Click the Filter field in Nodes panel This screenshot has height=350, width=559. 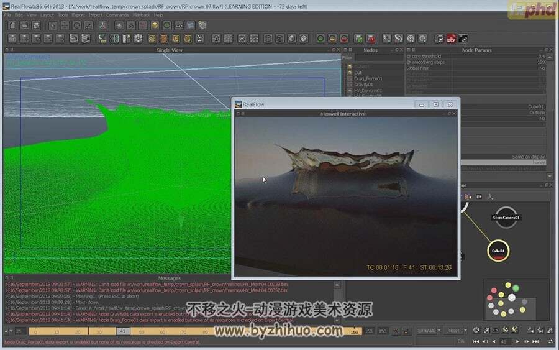click(x=379, y=57)
